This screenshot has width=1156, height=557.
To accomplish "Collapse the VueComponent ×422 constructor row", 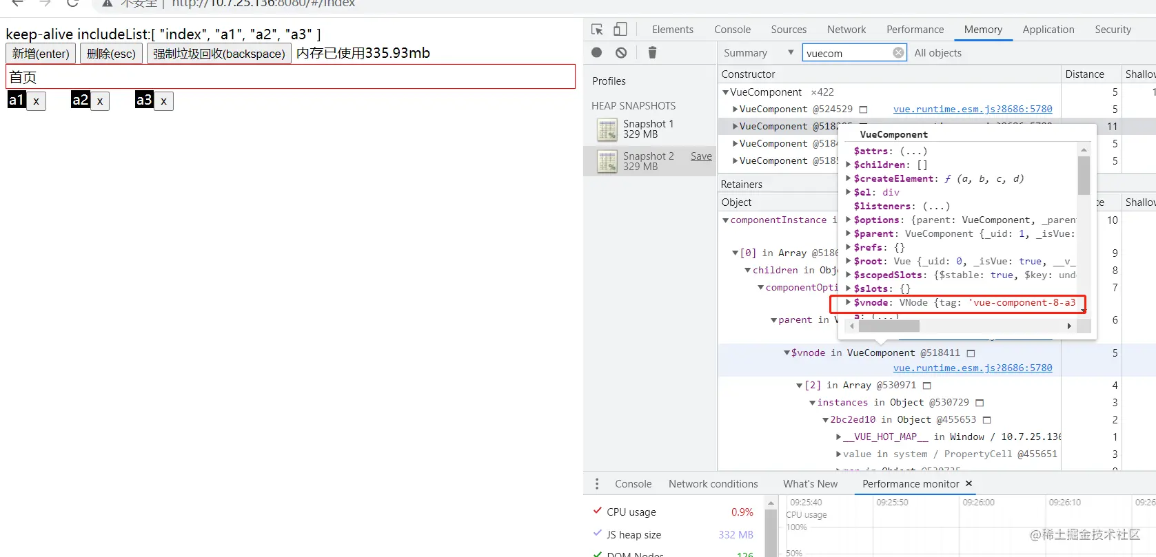I will point(725,92).
